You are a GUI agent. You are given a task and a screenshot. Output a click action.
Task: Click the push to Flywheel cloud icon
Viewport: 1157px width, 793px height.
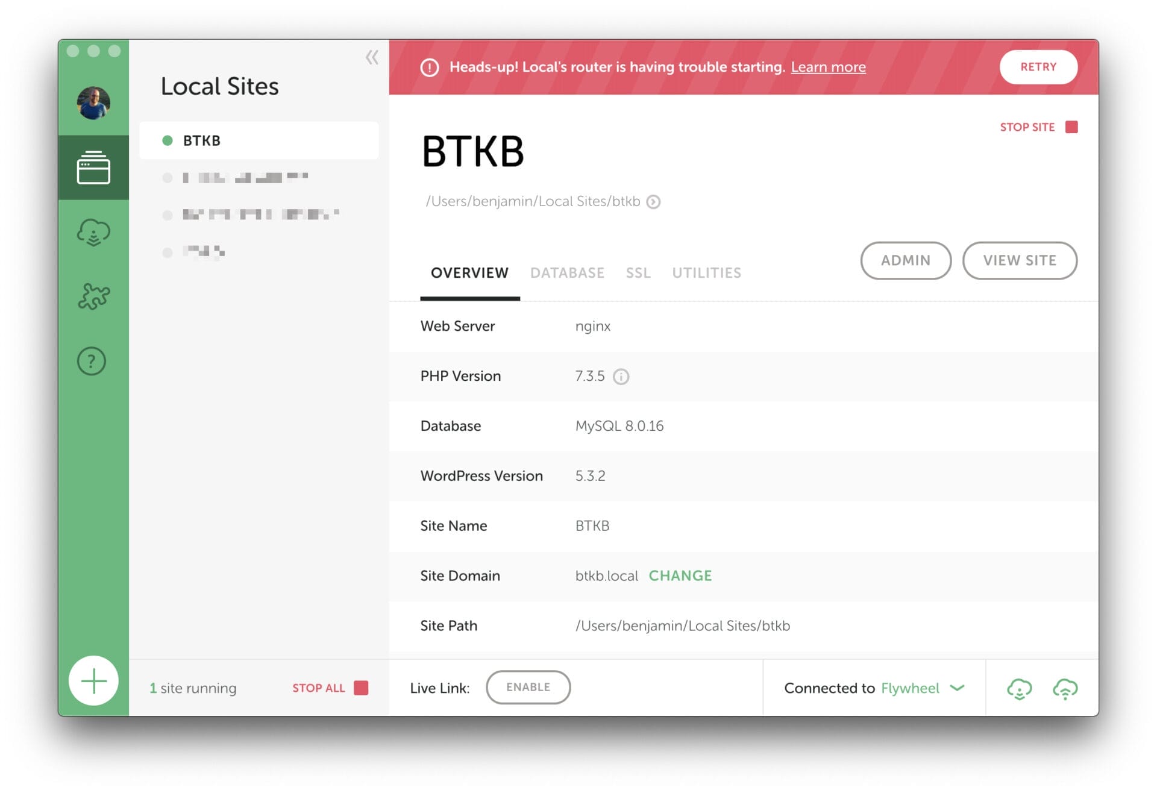click(1065, 688)
